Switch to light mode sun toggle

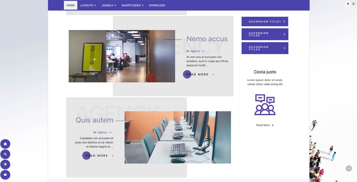pyautogui.click(x=348, y=4)
